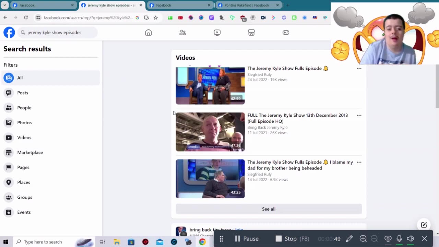Open more options for first video result
This screenshot has height=247, width=439.
click(x=359, y=69)
